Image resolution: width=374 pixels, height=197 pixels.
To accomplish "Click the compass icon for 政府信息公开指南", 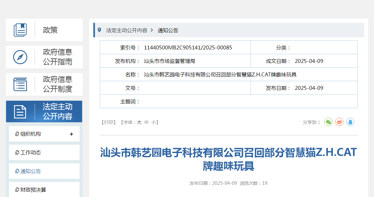I will tap(20, 57).
